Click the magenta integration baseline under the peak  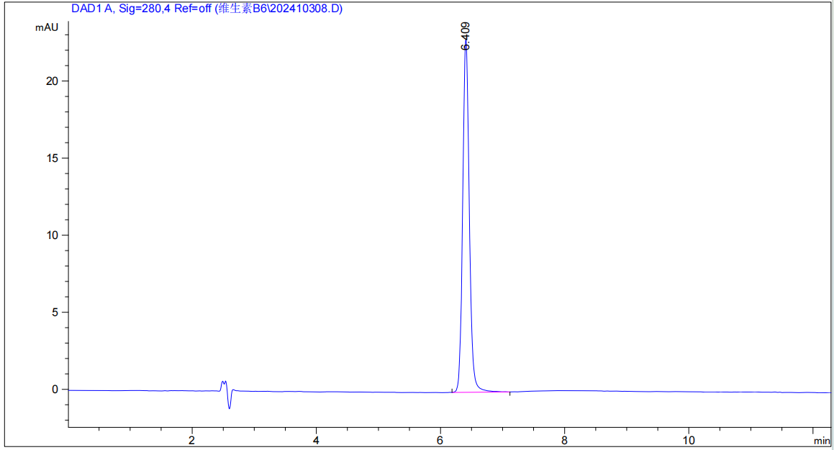click(481, 392)
